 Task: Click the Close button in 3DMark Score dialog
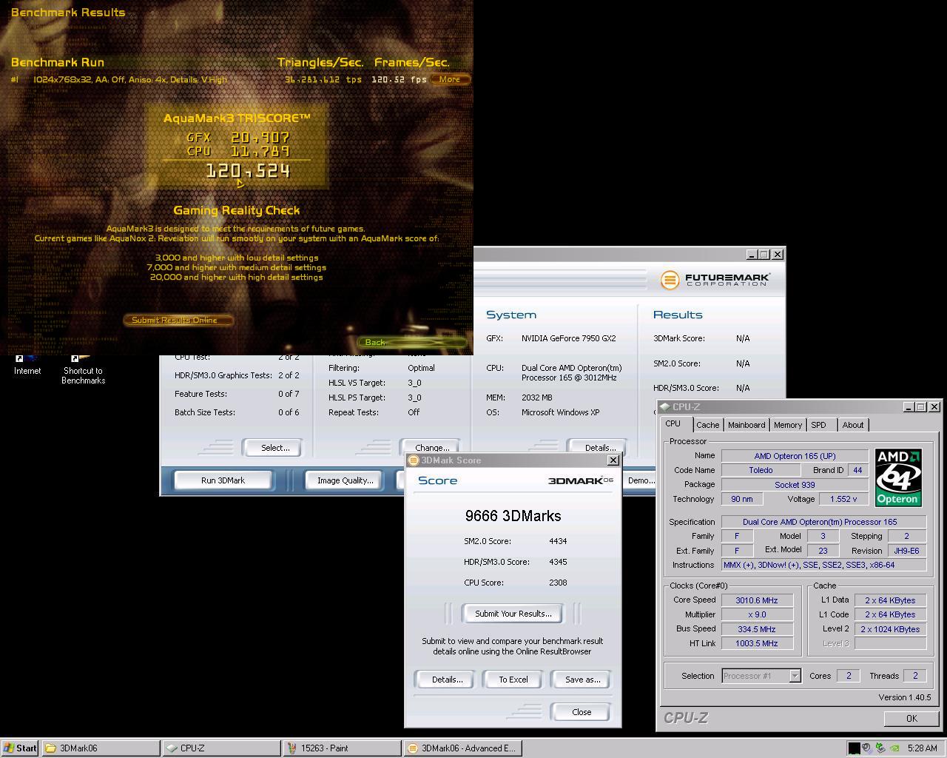[582, 712]
